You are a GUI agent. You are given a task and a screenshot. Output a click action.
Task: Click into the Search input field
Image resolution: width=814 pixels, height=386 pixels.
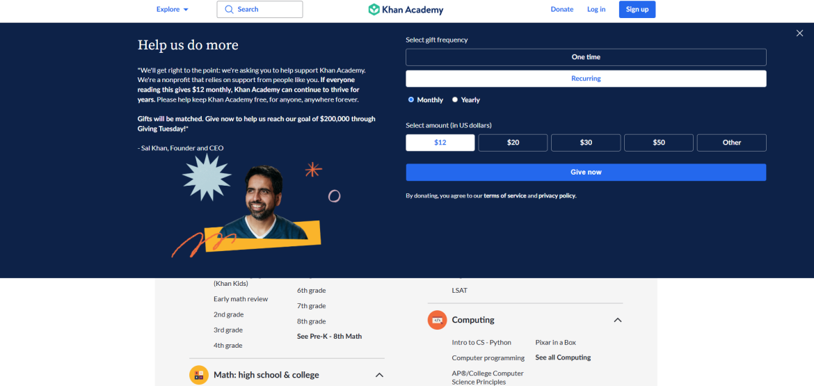click(260, 9)
